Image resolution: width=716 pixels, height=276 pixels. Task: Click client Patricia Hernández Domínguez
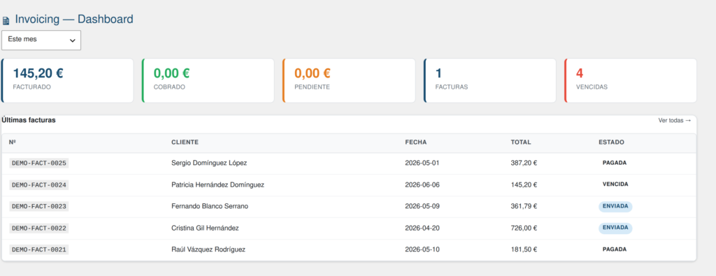point(218,184)
